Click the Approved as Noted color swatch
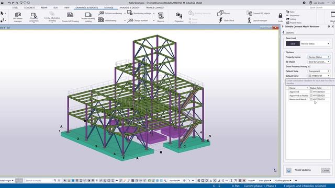The image size is (335, 188). click(311, 96)
